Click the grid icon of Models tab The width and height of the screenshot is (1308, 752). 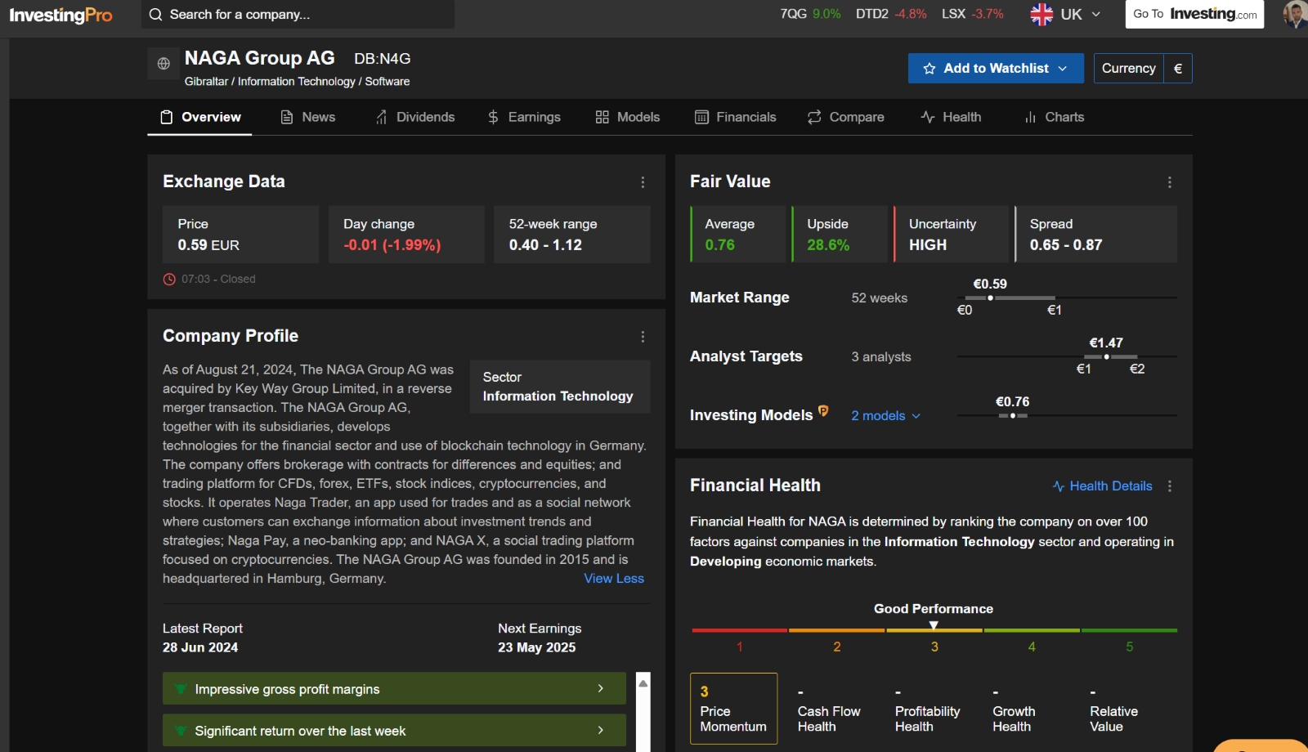602,118
